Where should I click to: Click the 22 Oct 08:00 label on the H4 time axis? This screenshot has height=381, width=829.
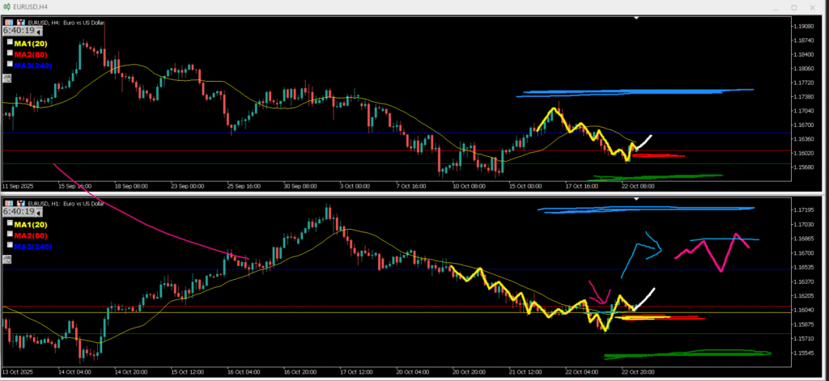point(637,184)
